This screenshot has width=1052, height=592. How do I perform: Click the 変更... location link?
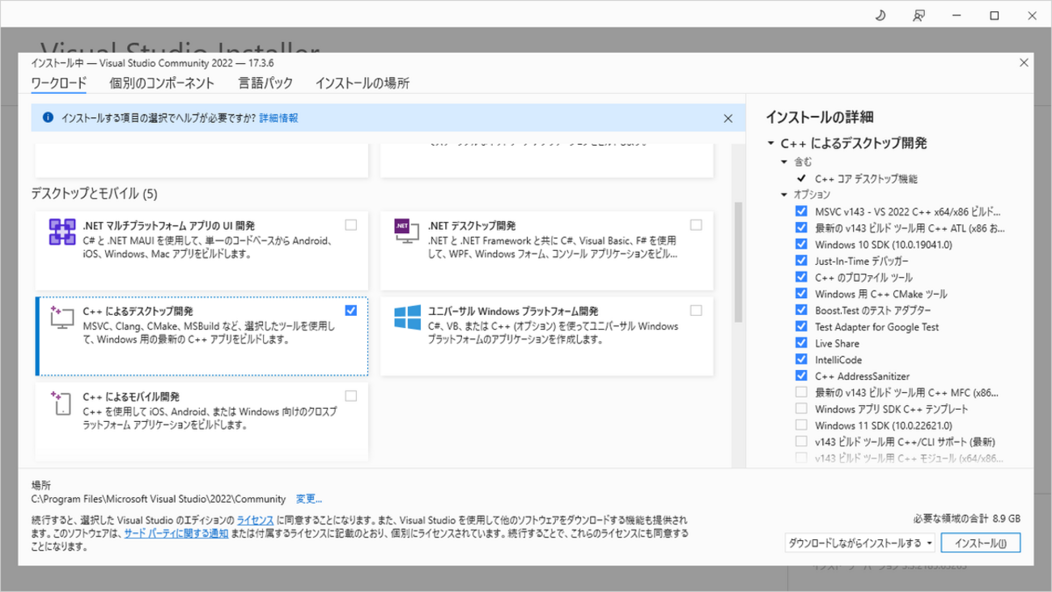click(x=309, y=499)
